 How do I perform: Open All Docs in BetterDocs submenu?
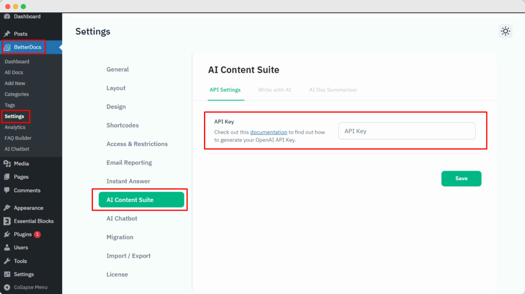point(14,73)
